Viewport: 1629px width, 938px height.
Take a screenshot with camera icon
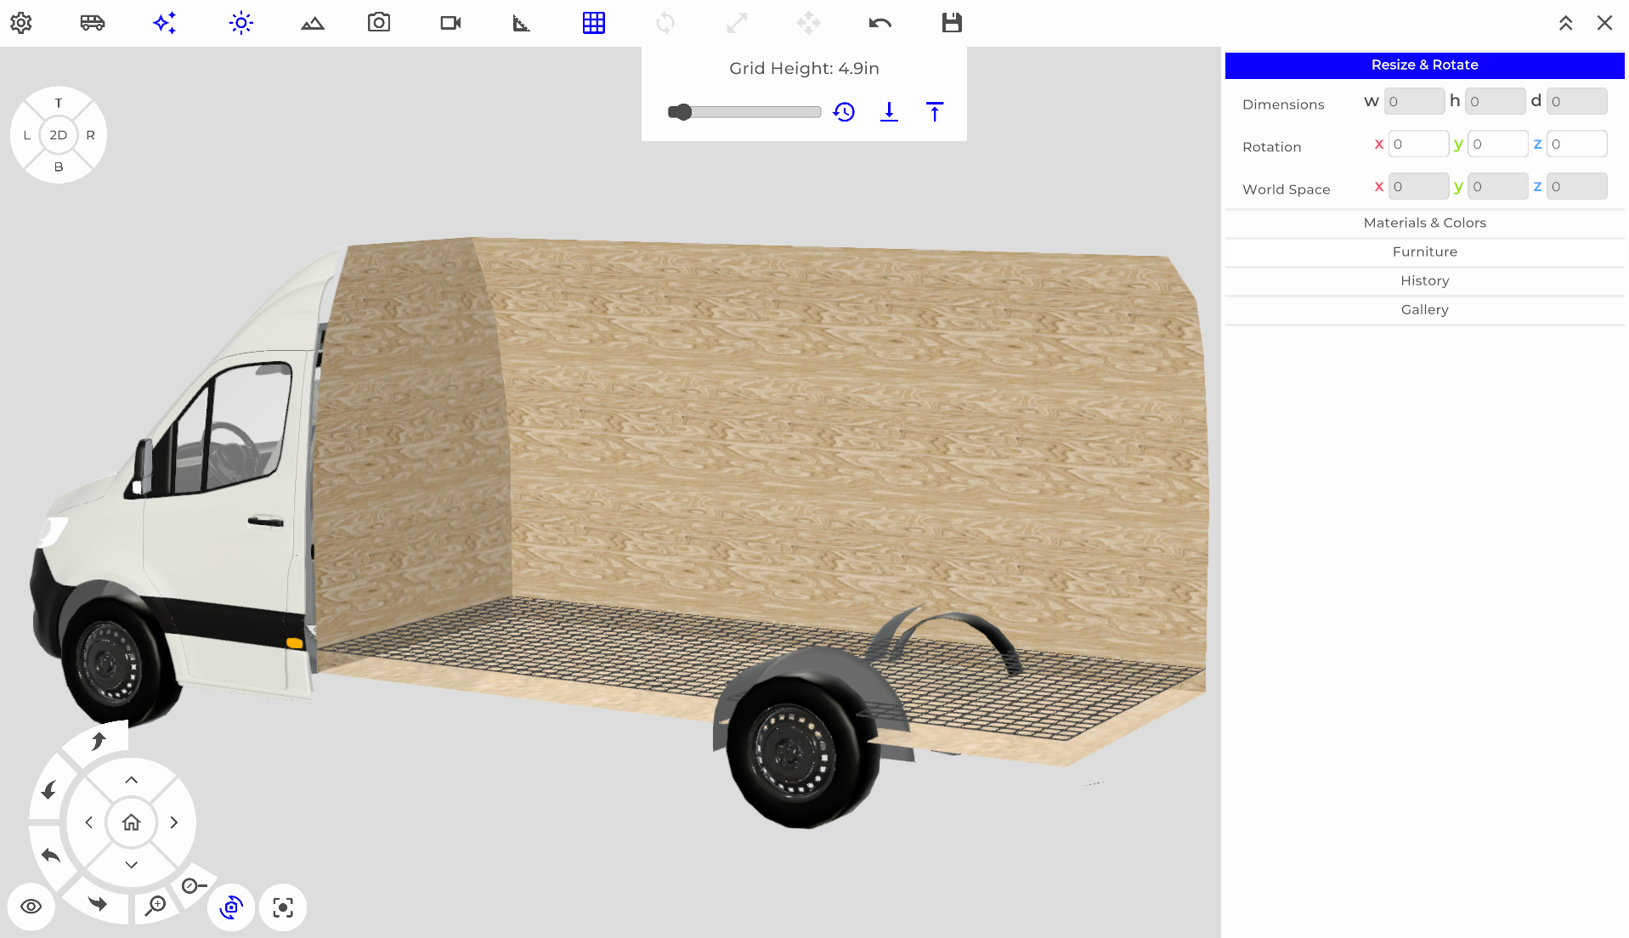(x=379, y=23)
